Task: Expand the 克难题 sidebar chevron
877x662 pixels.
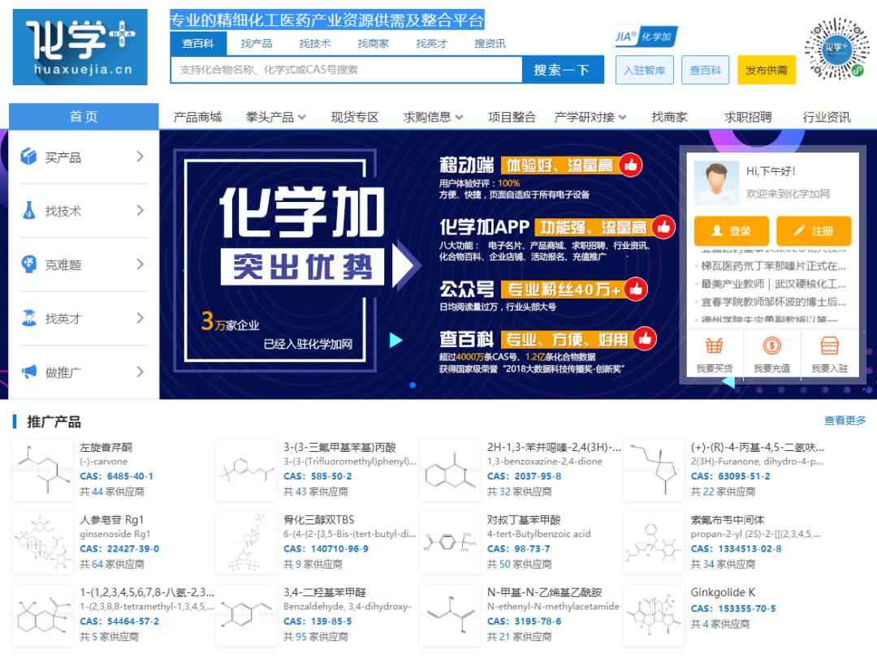Action: (x=140, y=264)
